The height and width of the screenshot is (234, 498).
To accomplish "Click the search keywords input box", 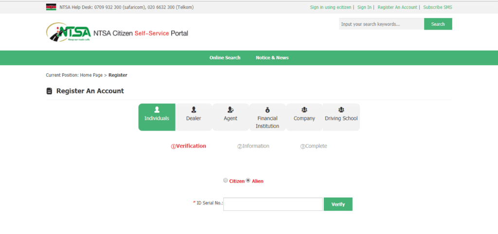I will 381,24.
